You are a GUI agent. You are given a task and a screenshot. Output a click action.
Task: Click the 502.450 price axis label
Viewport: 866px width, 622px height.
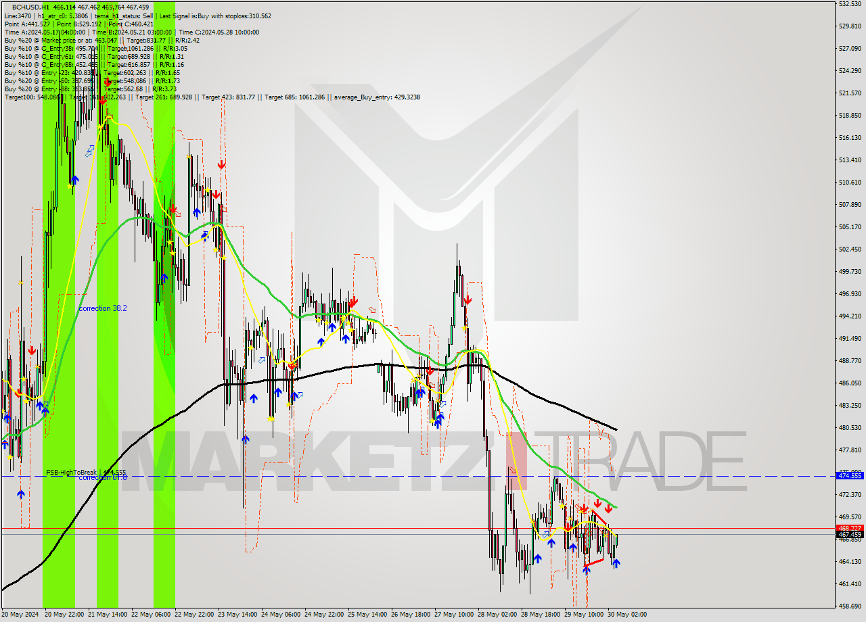tap(849, 249)
